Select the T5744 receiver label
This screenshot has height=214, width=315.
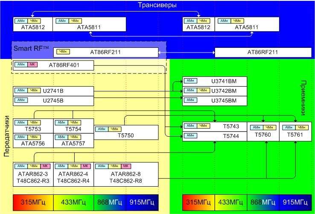coord(231,136)
